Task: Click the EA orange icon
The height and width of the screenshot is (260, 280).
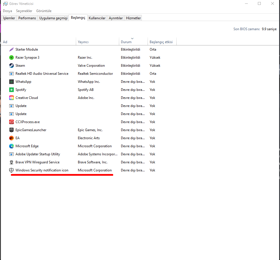Action: [x=11, y=138]
